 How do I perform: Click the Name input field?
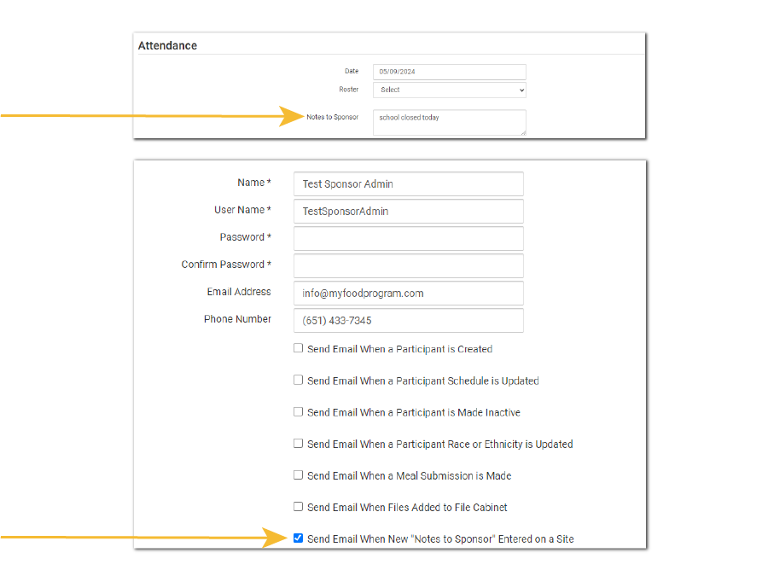coord(408,184)
